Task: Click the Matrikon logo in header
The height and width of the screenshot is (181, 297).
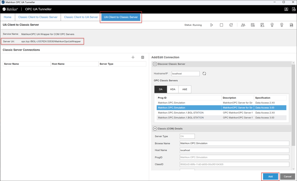Action: [10, 9]
